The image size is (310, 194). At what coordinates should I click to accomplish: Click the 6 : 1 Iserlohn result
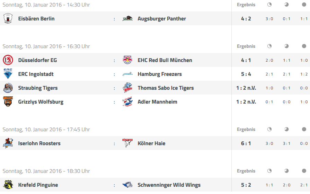[246, 143]
